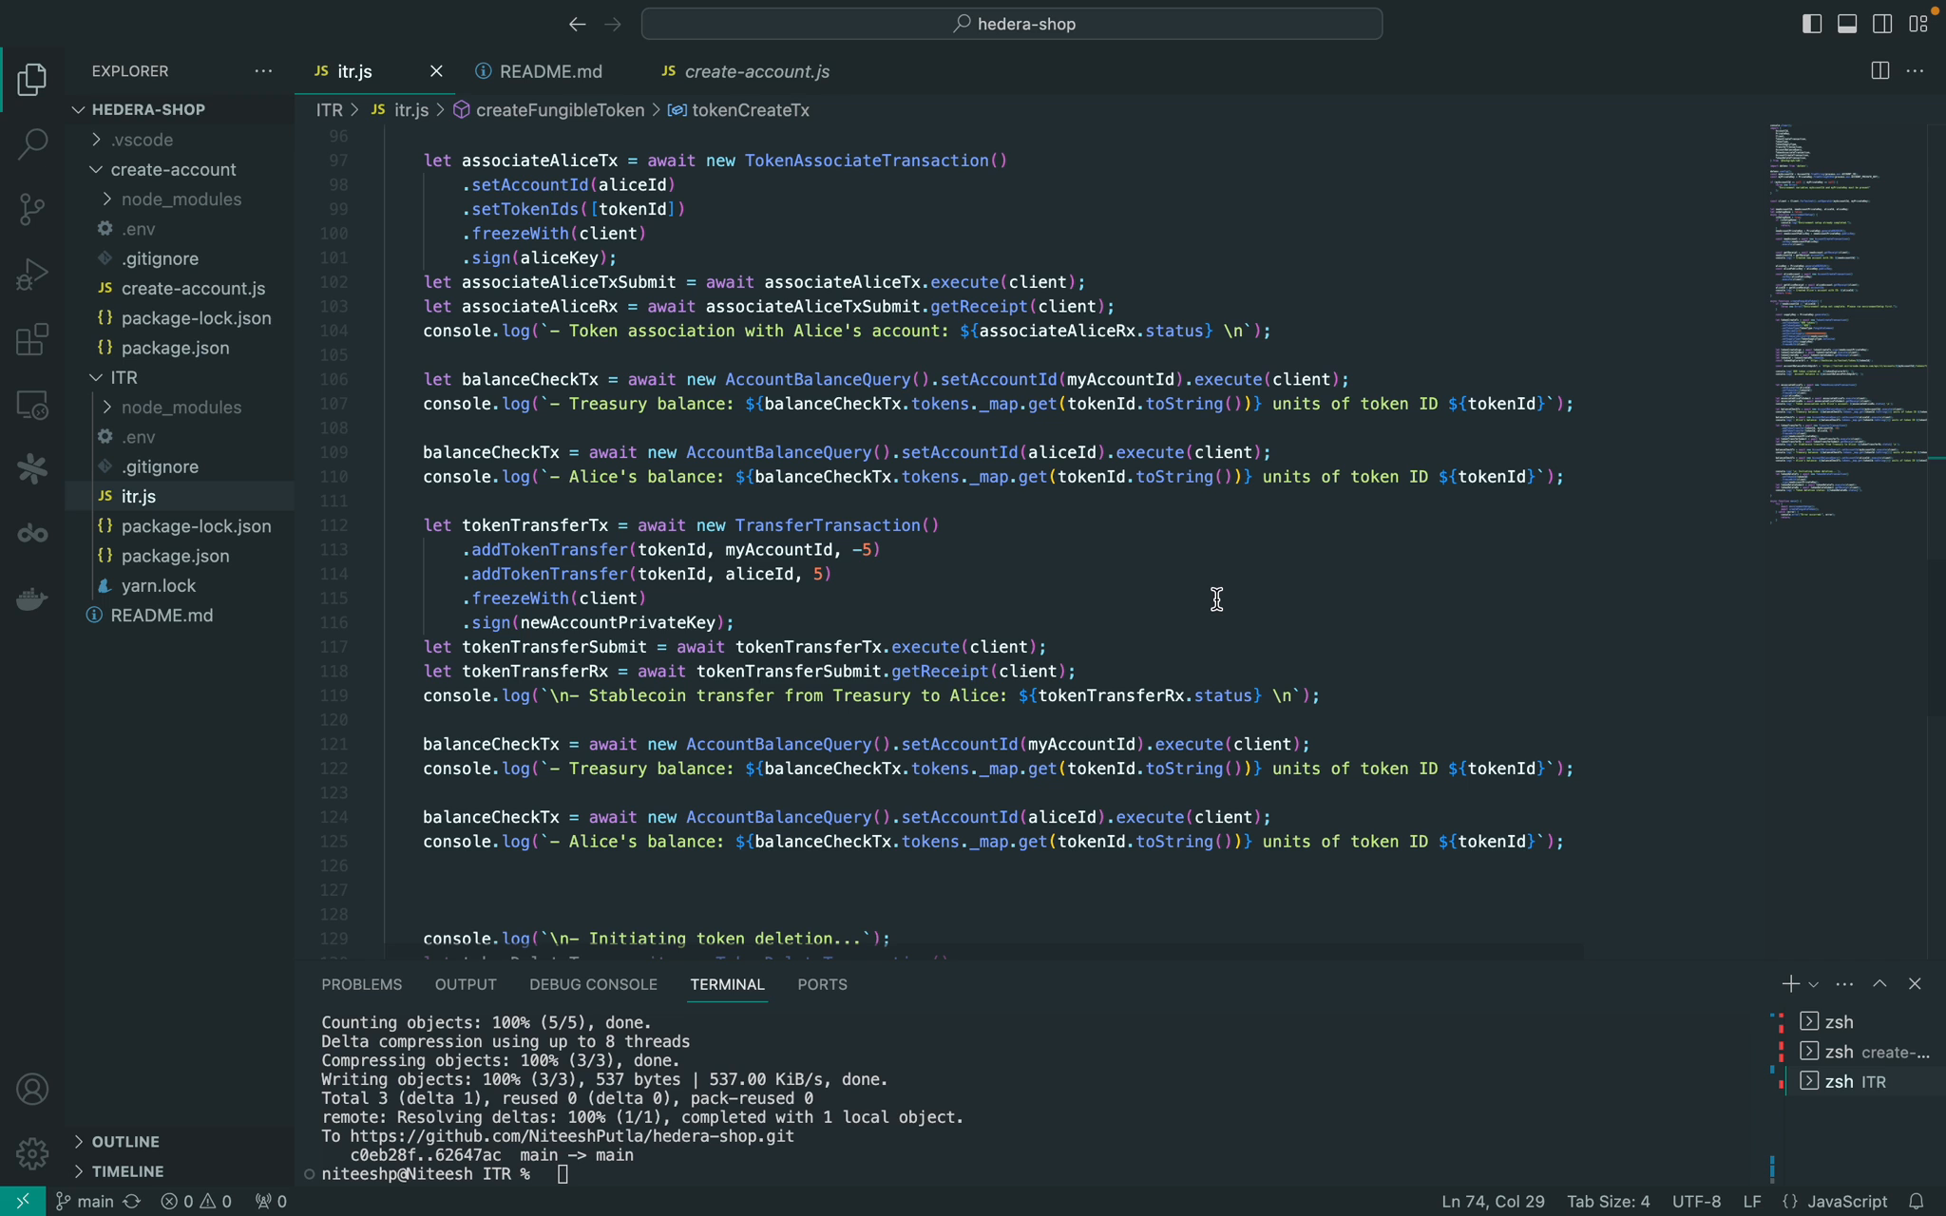
Task: Create a new terminal with plus icon
Action: (1790, 984)
